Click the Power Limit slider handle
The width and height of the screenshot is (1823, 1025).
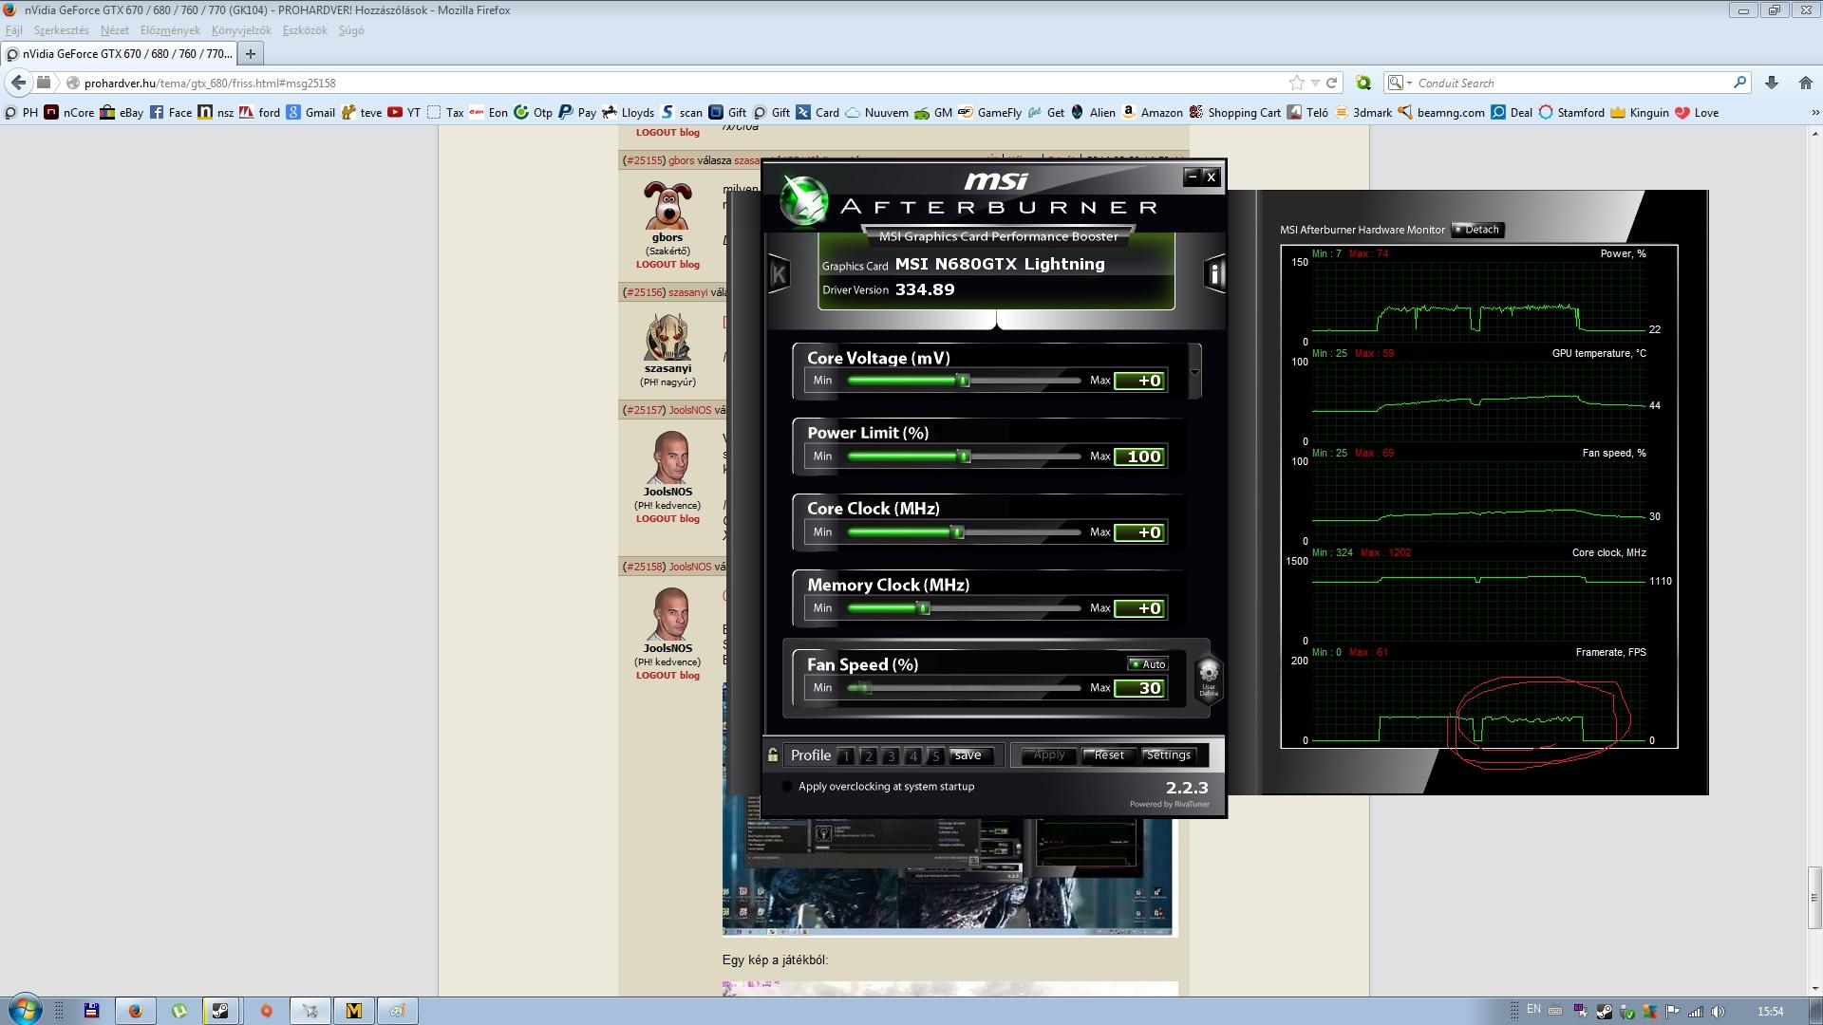point(964,457)
